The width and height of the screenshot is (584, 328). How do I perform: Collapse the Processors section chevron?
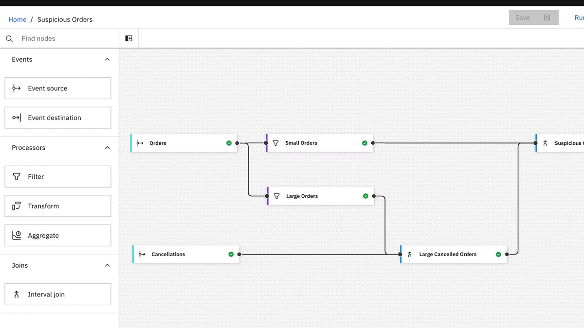[x=107, y=148]
